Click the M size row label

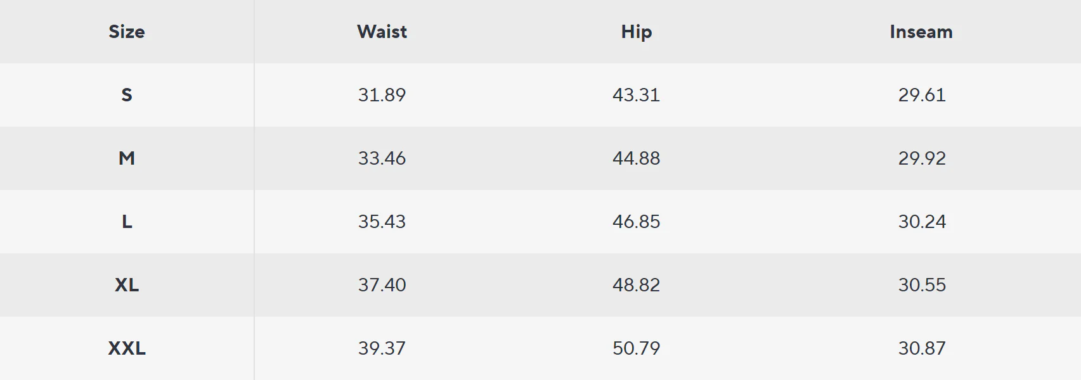tap(127, 158)
